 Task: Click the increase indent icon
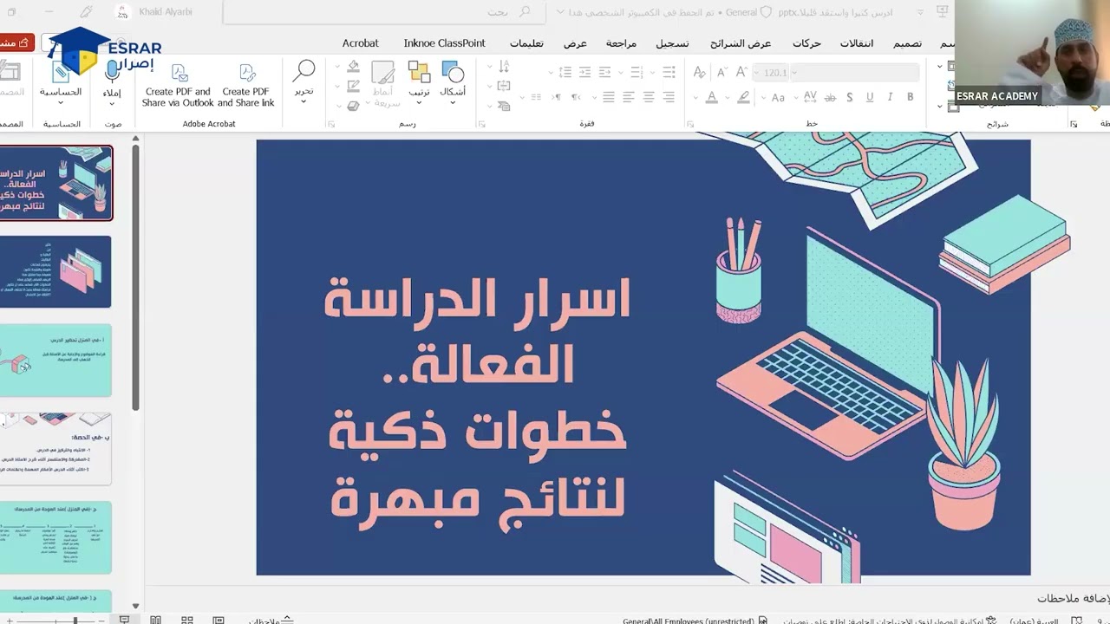pos(584,73)
